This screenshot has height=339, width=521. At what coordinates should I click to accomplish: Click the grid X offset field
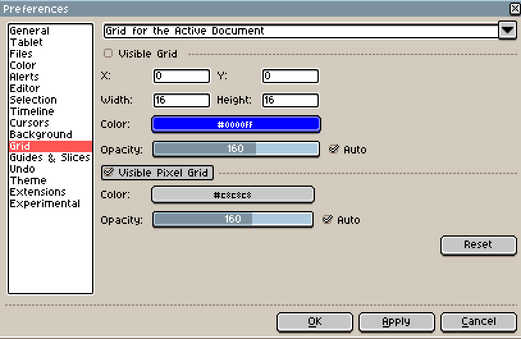[x=182, y=76]
